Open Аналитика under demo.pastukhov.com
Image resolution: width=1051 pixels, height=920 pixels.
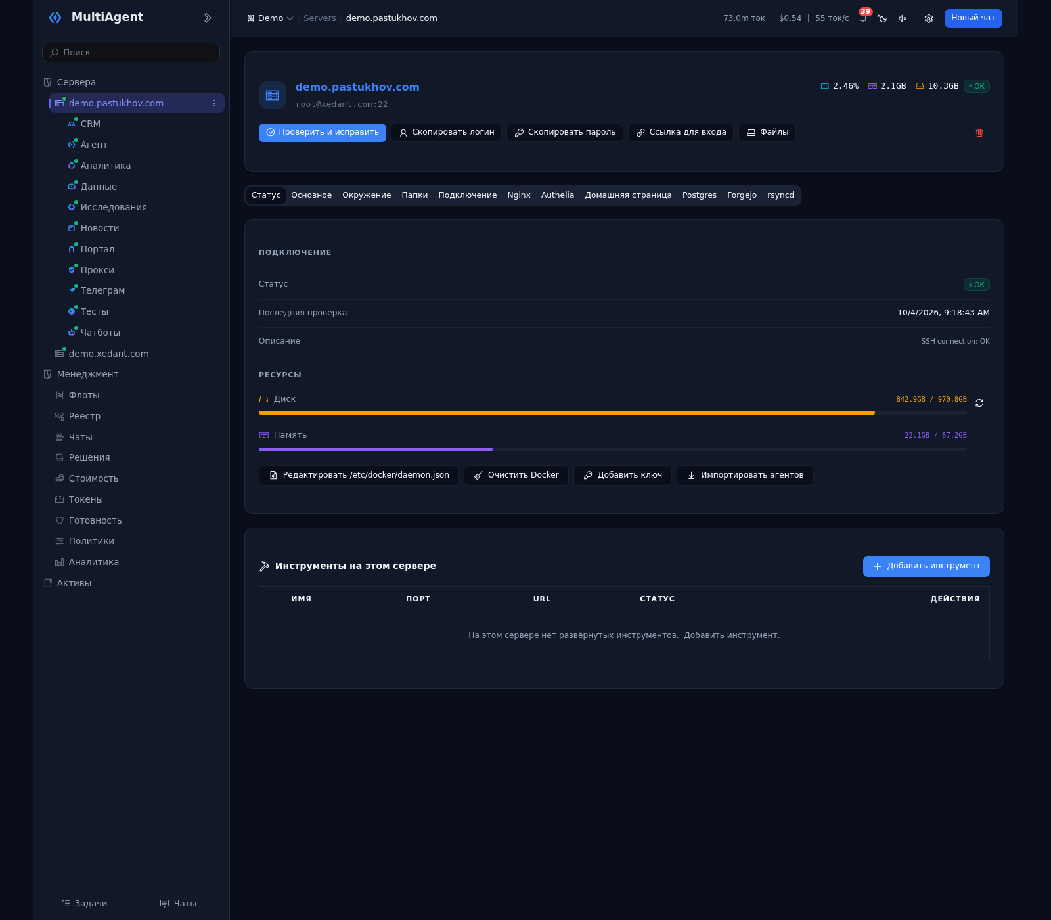(105, 166)
